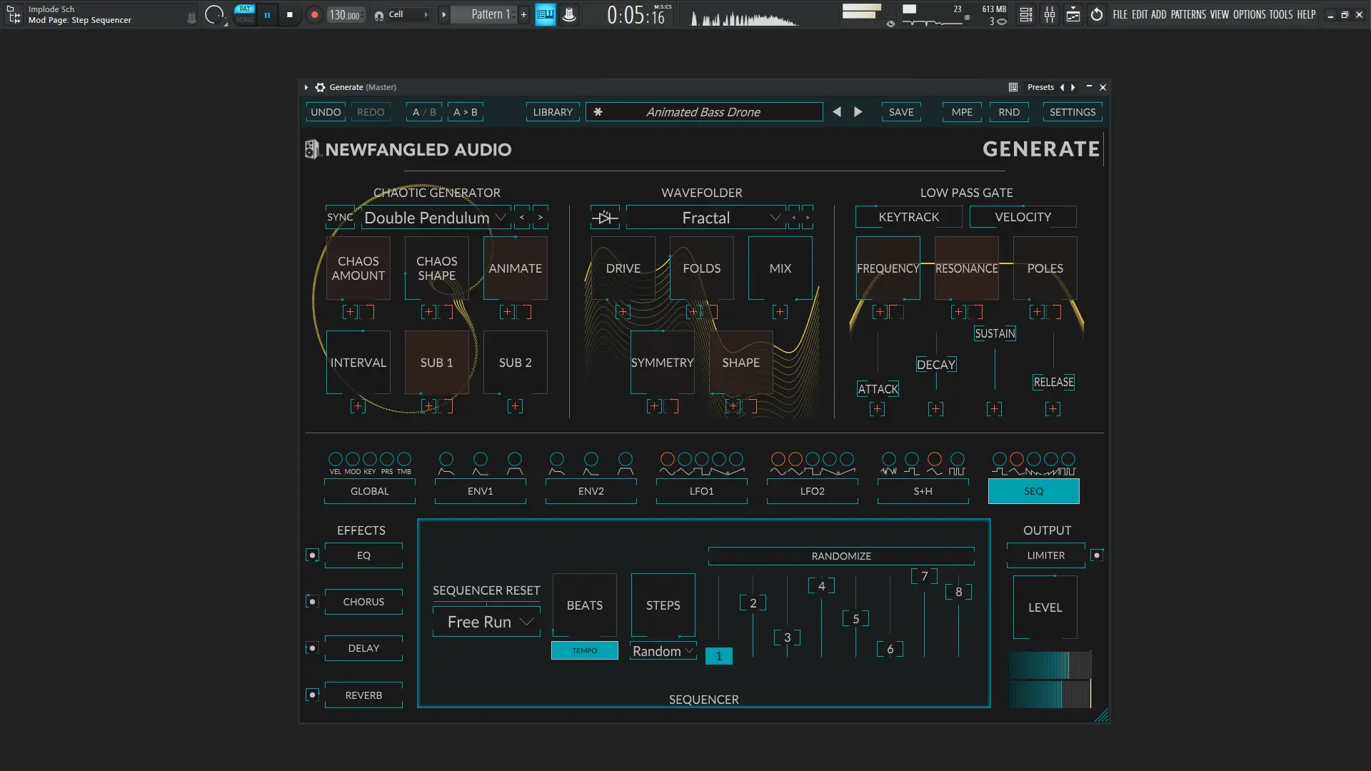Viewport: 1371px width, 771px height.
Task: Go to next preset with right arrow
Action: pyautogui.click(x=858, y=112)
